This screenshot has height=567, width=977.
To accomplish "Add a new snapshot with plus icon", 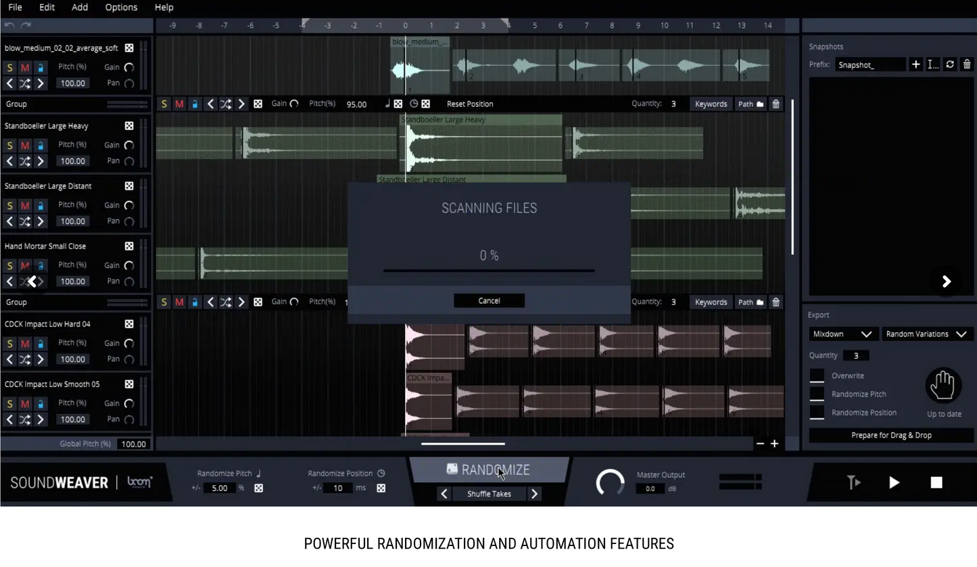I will tap(915, 64).
